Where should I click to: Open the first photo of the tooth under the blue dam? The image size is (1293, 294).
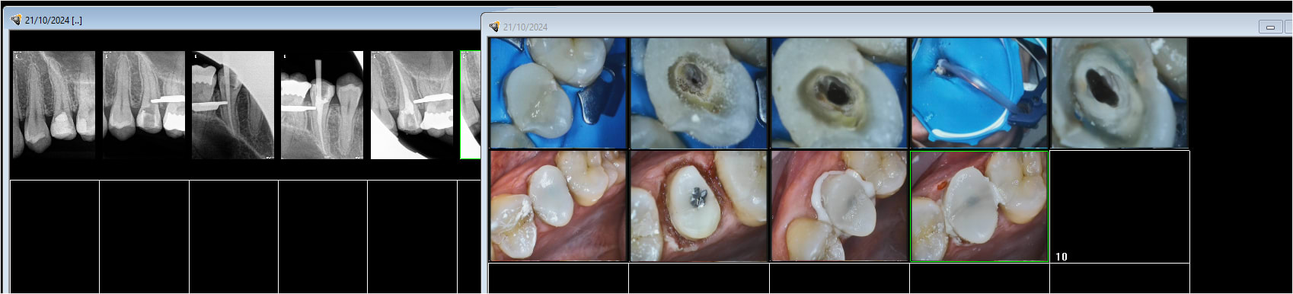coord(558,93)
